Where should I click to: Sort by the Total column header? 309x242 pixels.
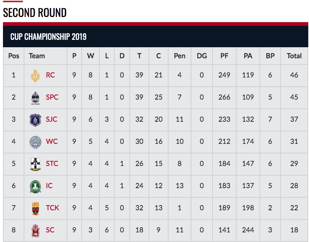(x=294, y=56)
